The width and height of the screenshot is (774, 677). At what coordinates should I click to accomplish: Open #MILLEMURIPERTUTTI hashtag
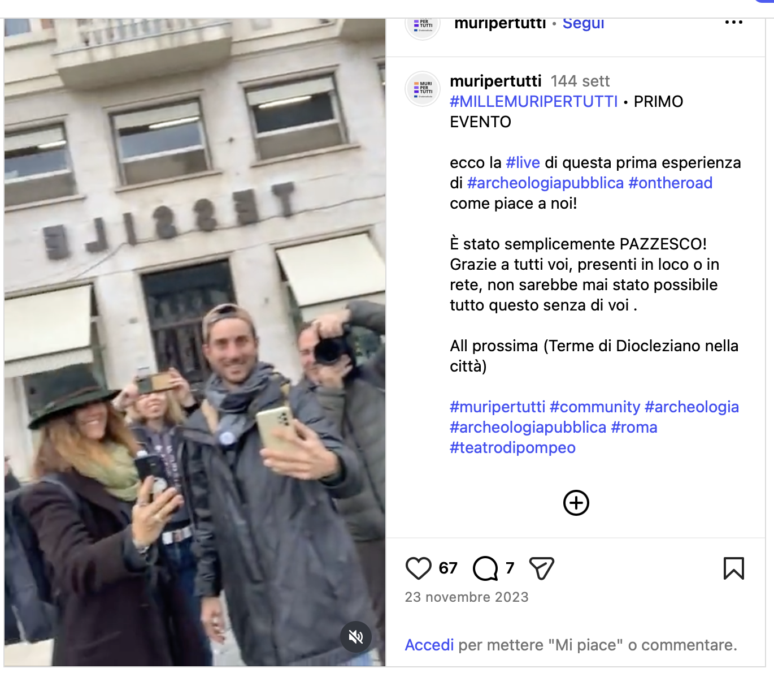(534, 102)
